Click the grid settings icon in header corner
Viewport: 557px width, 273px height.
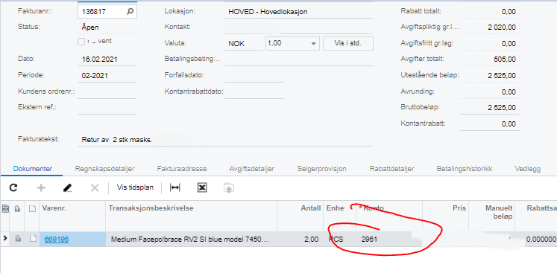(x=5, y=209)
